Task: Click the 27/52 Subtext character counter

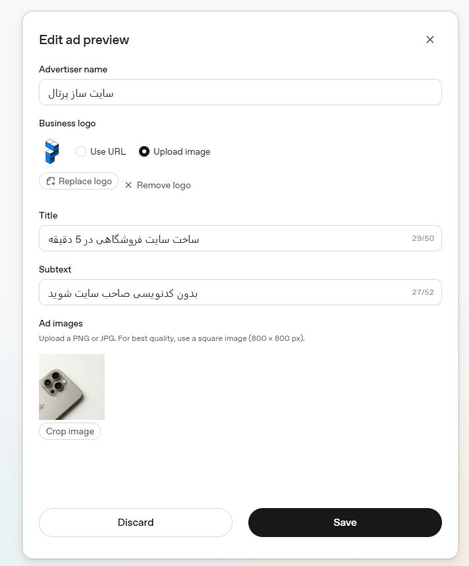Action: (423, 292)
